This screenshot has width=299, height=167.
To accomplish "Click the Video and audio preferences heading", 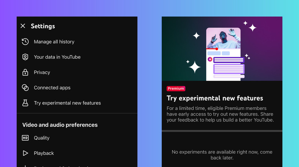I will click(60, 125).
